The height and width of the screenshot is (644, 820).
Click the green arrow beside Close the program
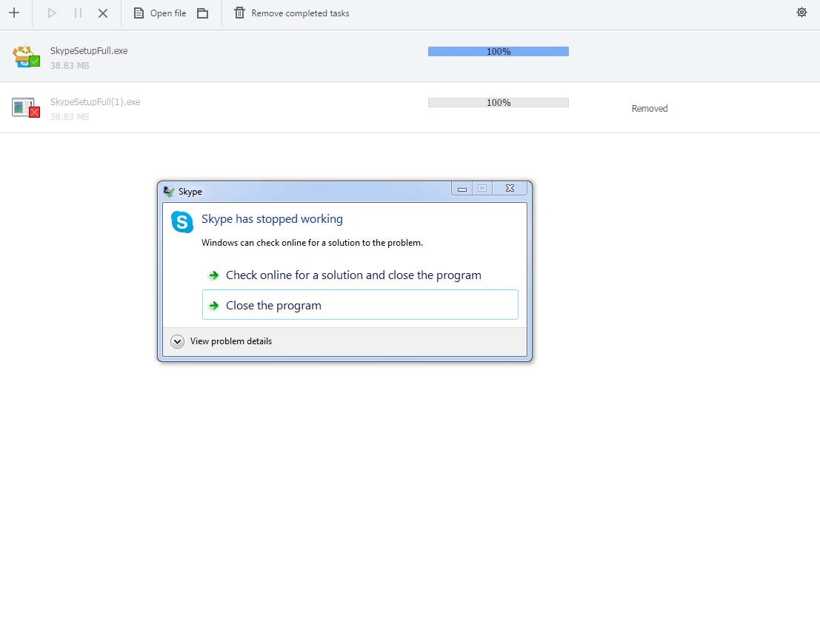pyautogui.click(x=213, y=305)
